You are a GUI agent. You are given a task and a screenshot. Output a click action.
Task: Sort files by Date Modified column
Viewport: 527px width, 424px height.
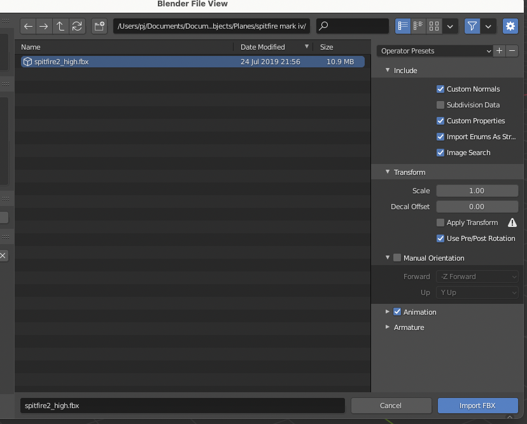[x=262, y=47]
